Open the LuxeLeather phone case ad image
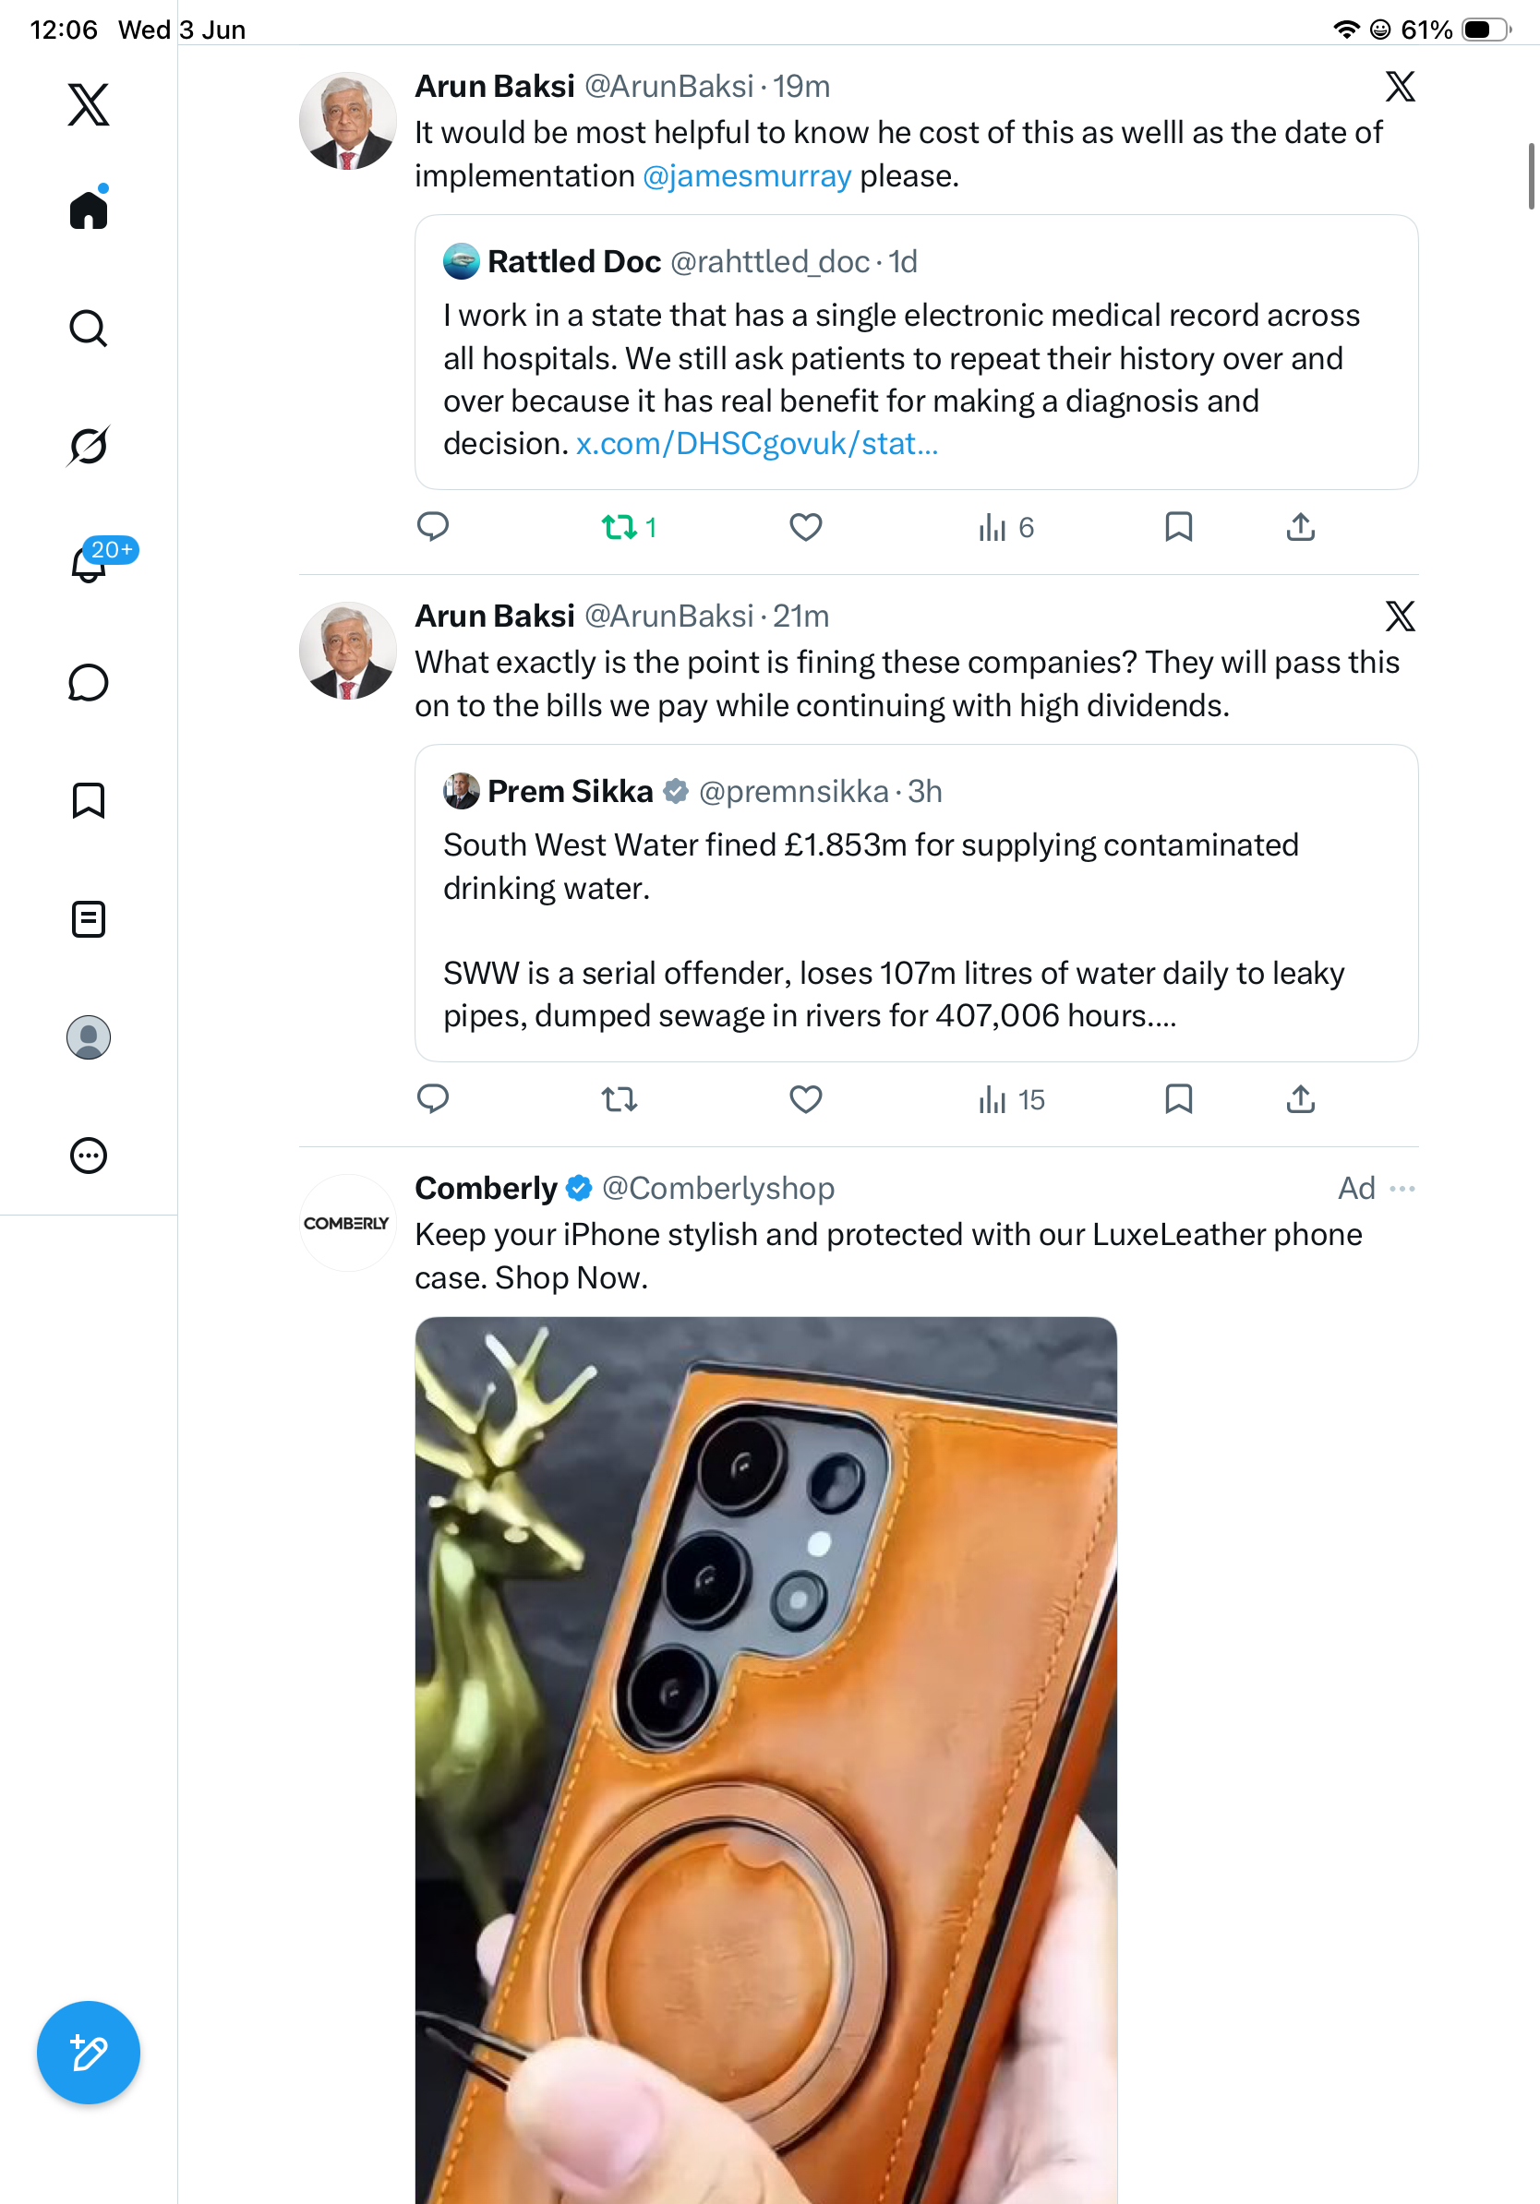The width and height of the screenshot is (1540, 2204). pyautogui.click(x=766, y=1759)
